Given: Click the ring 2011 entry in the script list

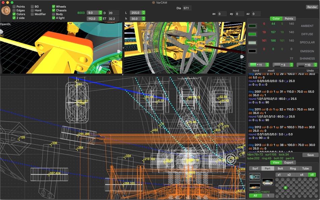Looking at the screenshot, I should coord(281,115).
